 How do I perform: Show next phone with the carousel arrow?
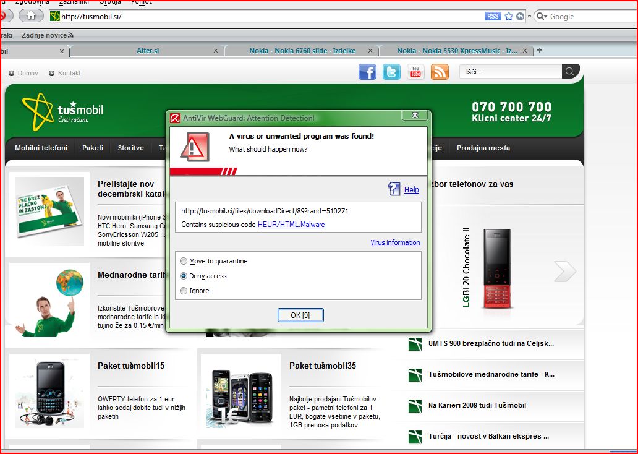(x=565, y=271)
